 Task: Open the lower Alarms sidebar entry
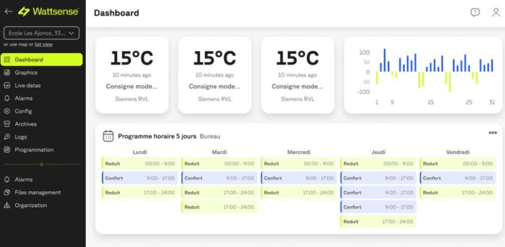point(23,179)
